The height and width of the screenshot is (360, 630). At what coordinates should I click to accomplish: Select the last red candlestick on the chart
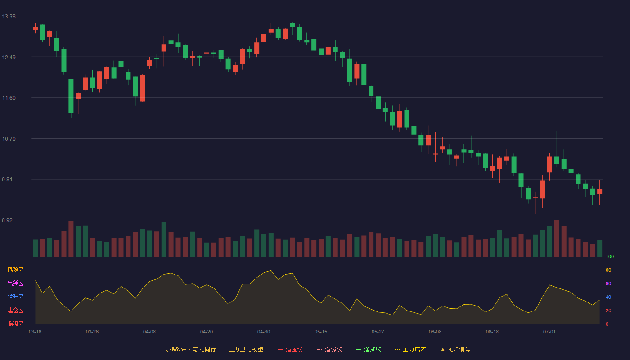coord(599,192)
